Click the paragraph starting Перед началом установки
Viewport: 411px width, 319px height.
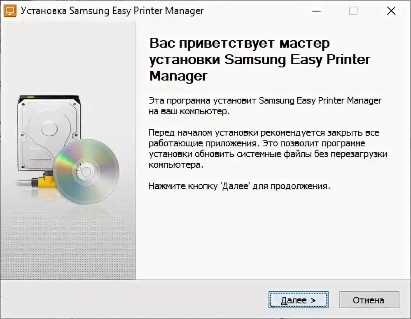coord(268,148)
